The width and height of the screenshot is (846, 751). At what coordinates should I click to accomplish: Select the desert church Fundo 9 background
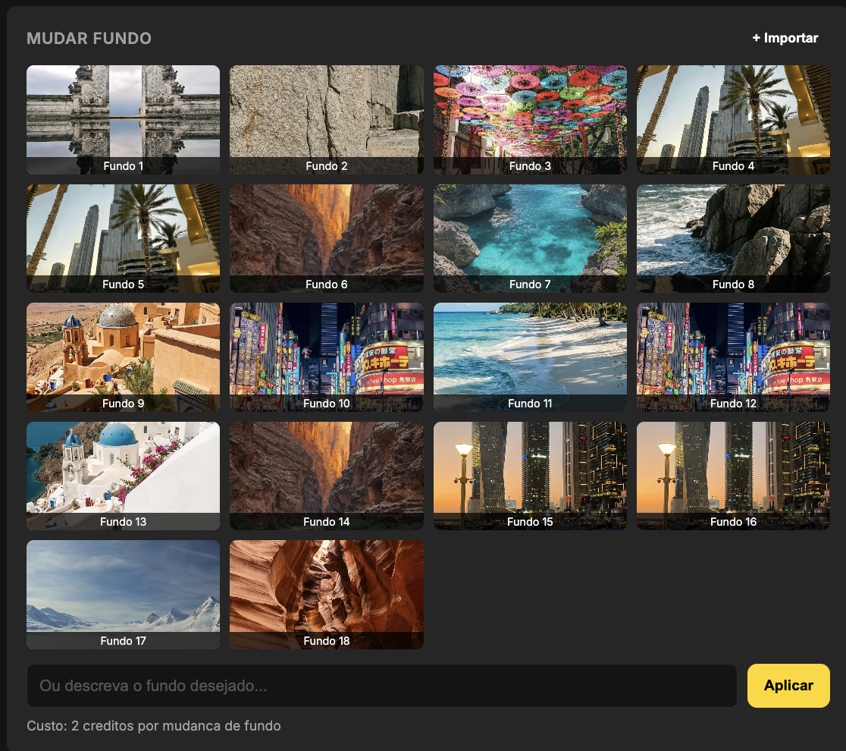[x=123, y=357]
